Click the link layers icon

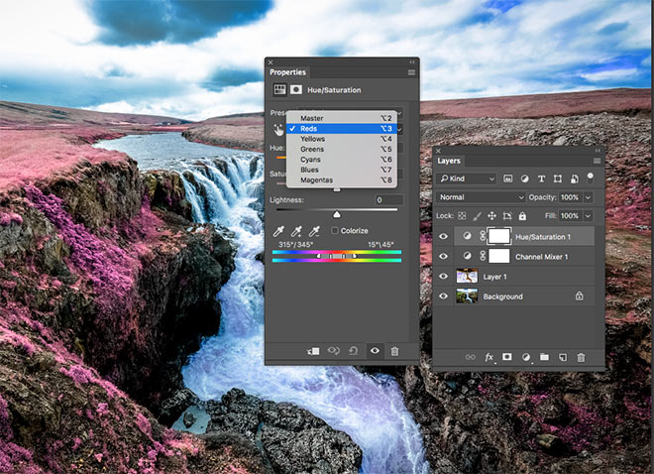(470, 357)
